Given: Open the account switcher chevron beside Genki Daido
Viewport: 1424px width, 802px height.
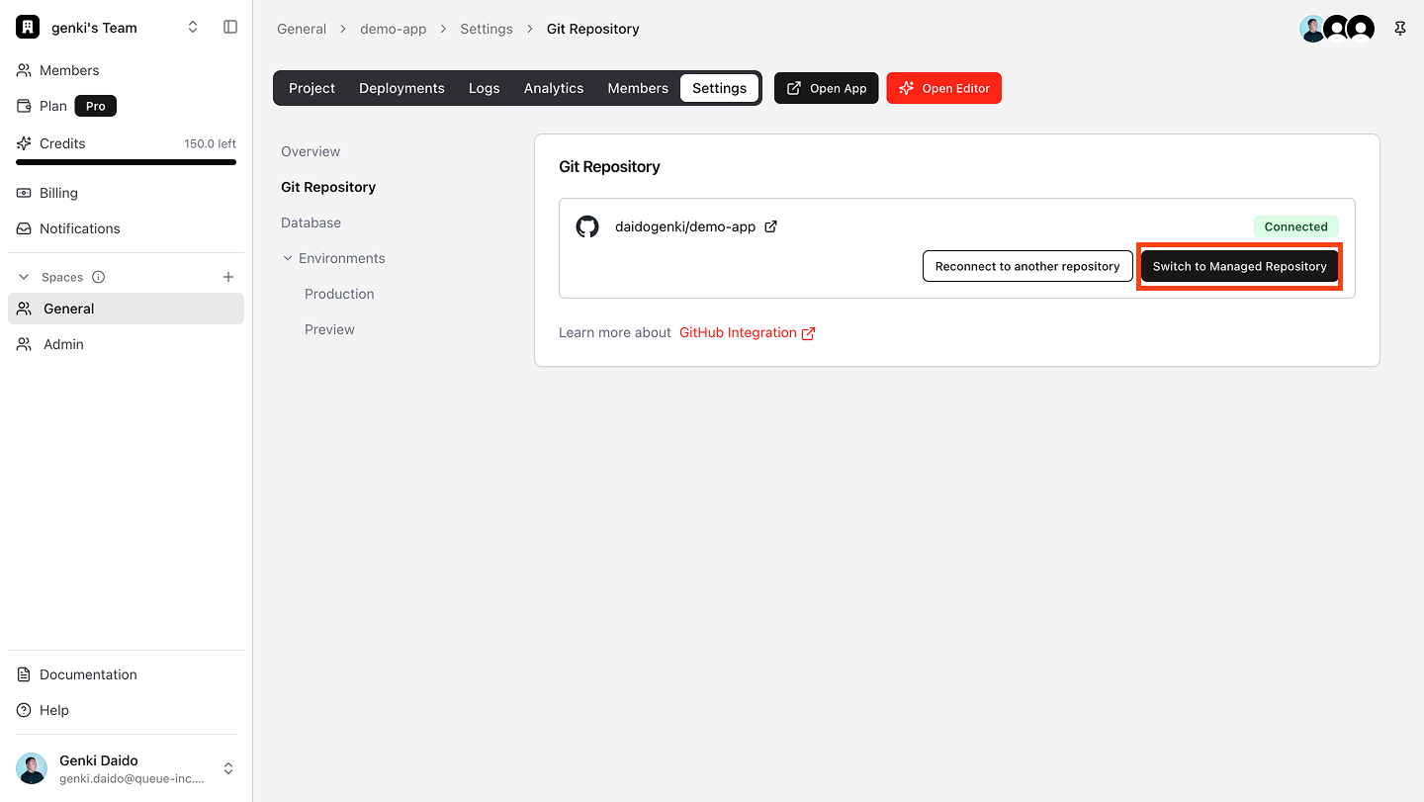Looking at the screenshot, I should pos(228,768).
